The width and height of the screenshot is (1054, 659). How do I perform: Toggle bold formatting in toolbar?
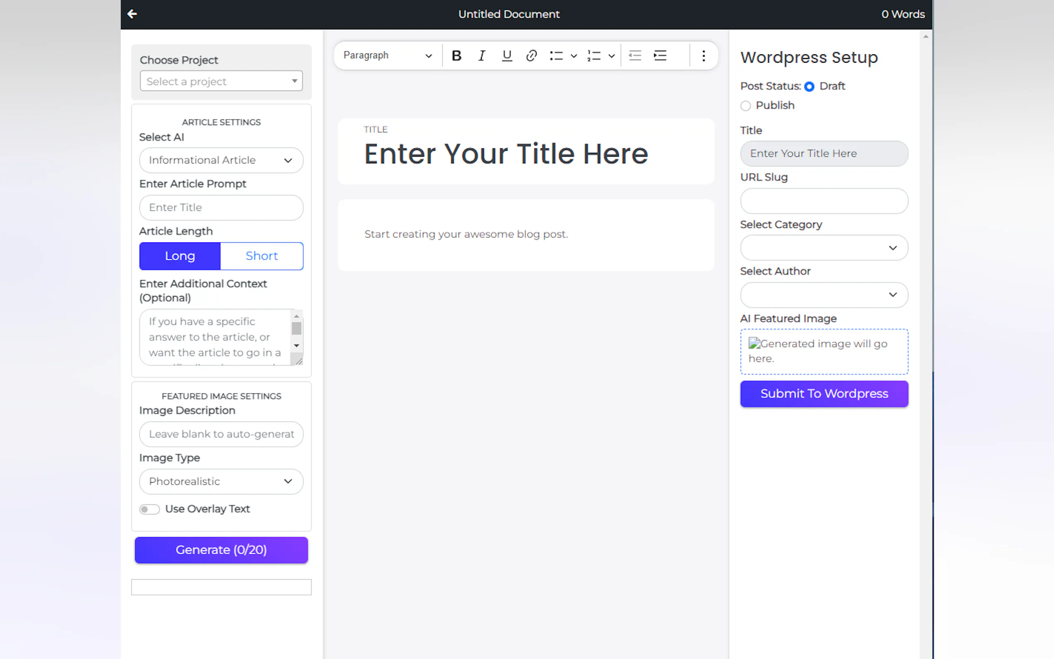[x=456, y=56]
